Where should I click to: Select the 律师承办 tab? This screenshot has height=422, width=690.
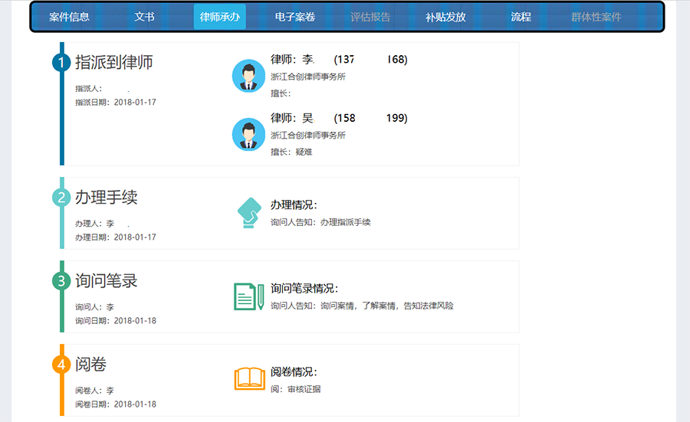click(x=219, y=17)
